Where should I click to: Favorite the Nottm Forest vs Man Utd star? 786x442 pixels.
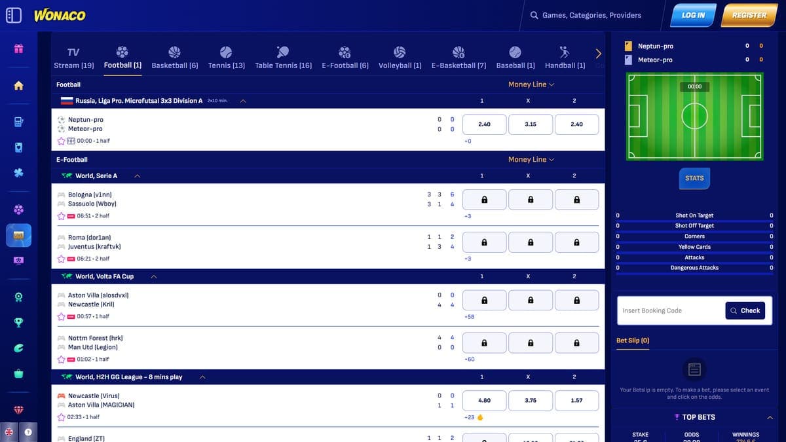[x=61, y=359]
